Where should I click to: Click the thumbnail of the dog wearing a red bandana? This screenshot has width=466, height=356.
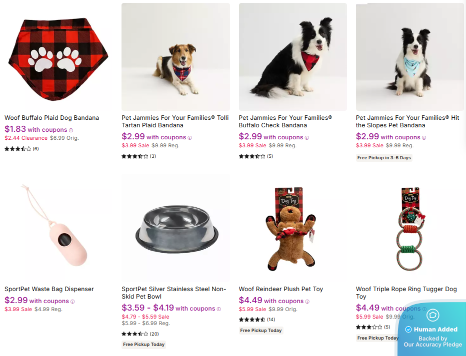292,56
